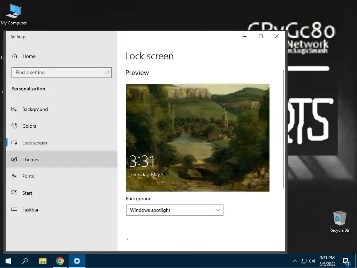This screenshot has height=268, width=357.
Task: Open Start menu personalization settings
Action: (x=61, y=193)
